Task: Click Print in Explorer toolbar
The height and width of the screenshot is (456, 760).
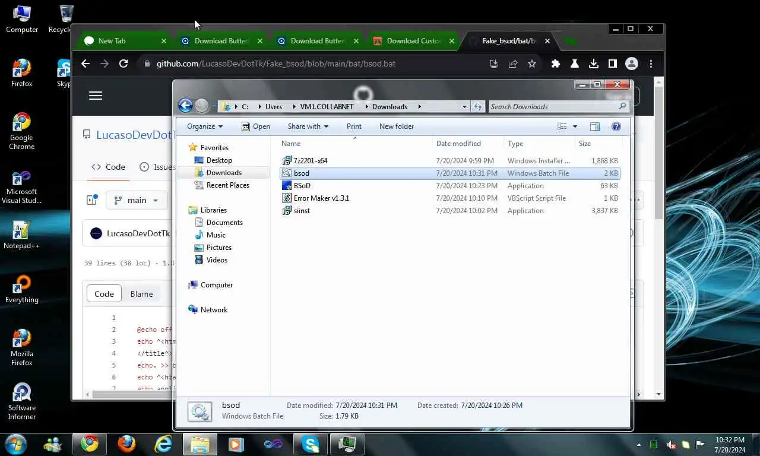Action: (x=354, y=126)
